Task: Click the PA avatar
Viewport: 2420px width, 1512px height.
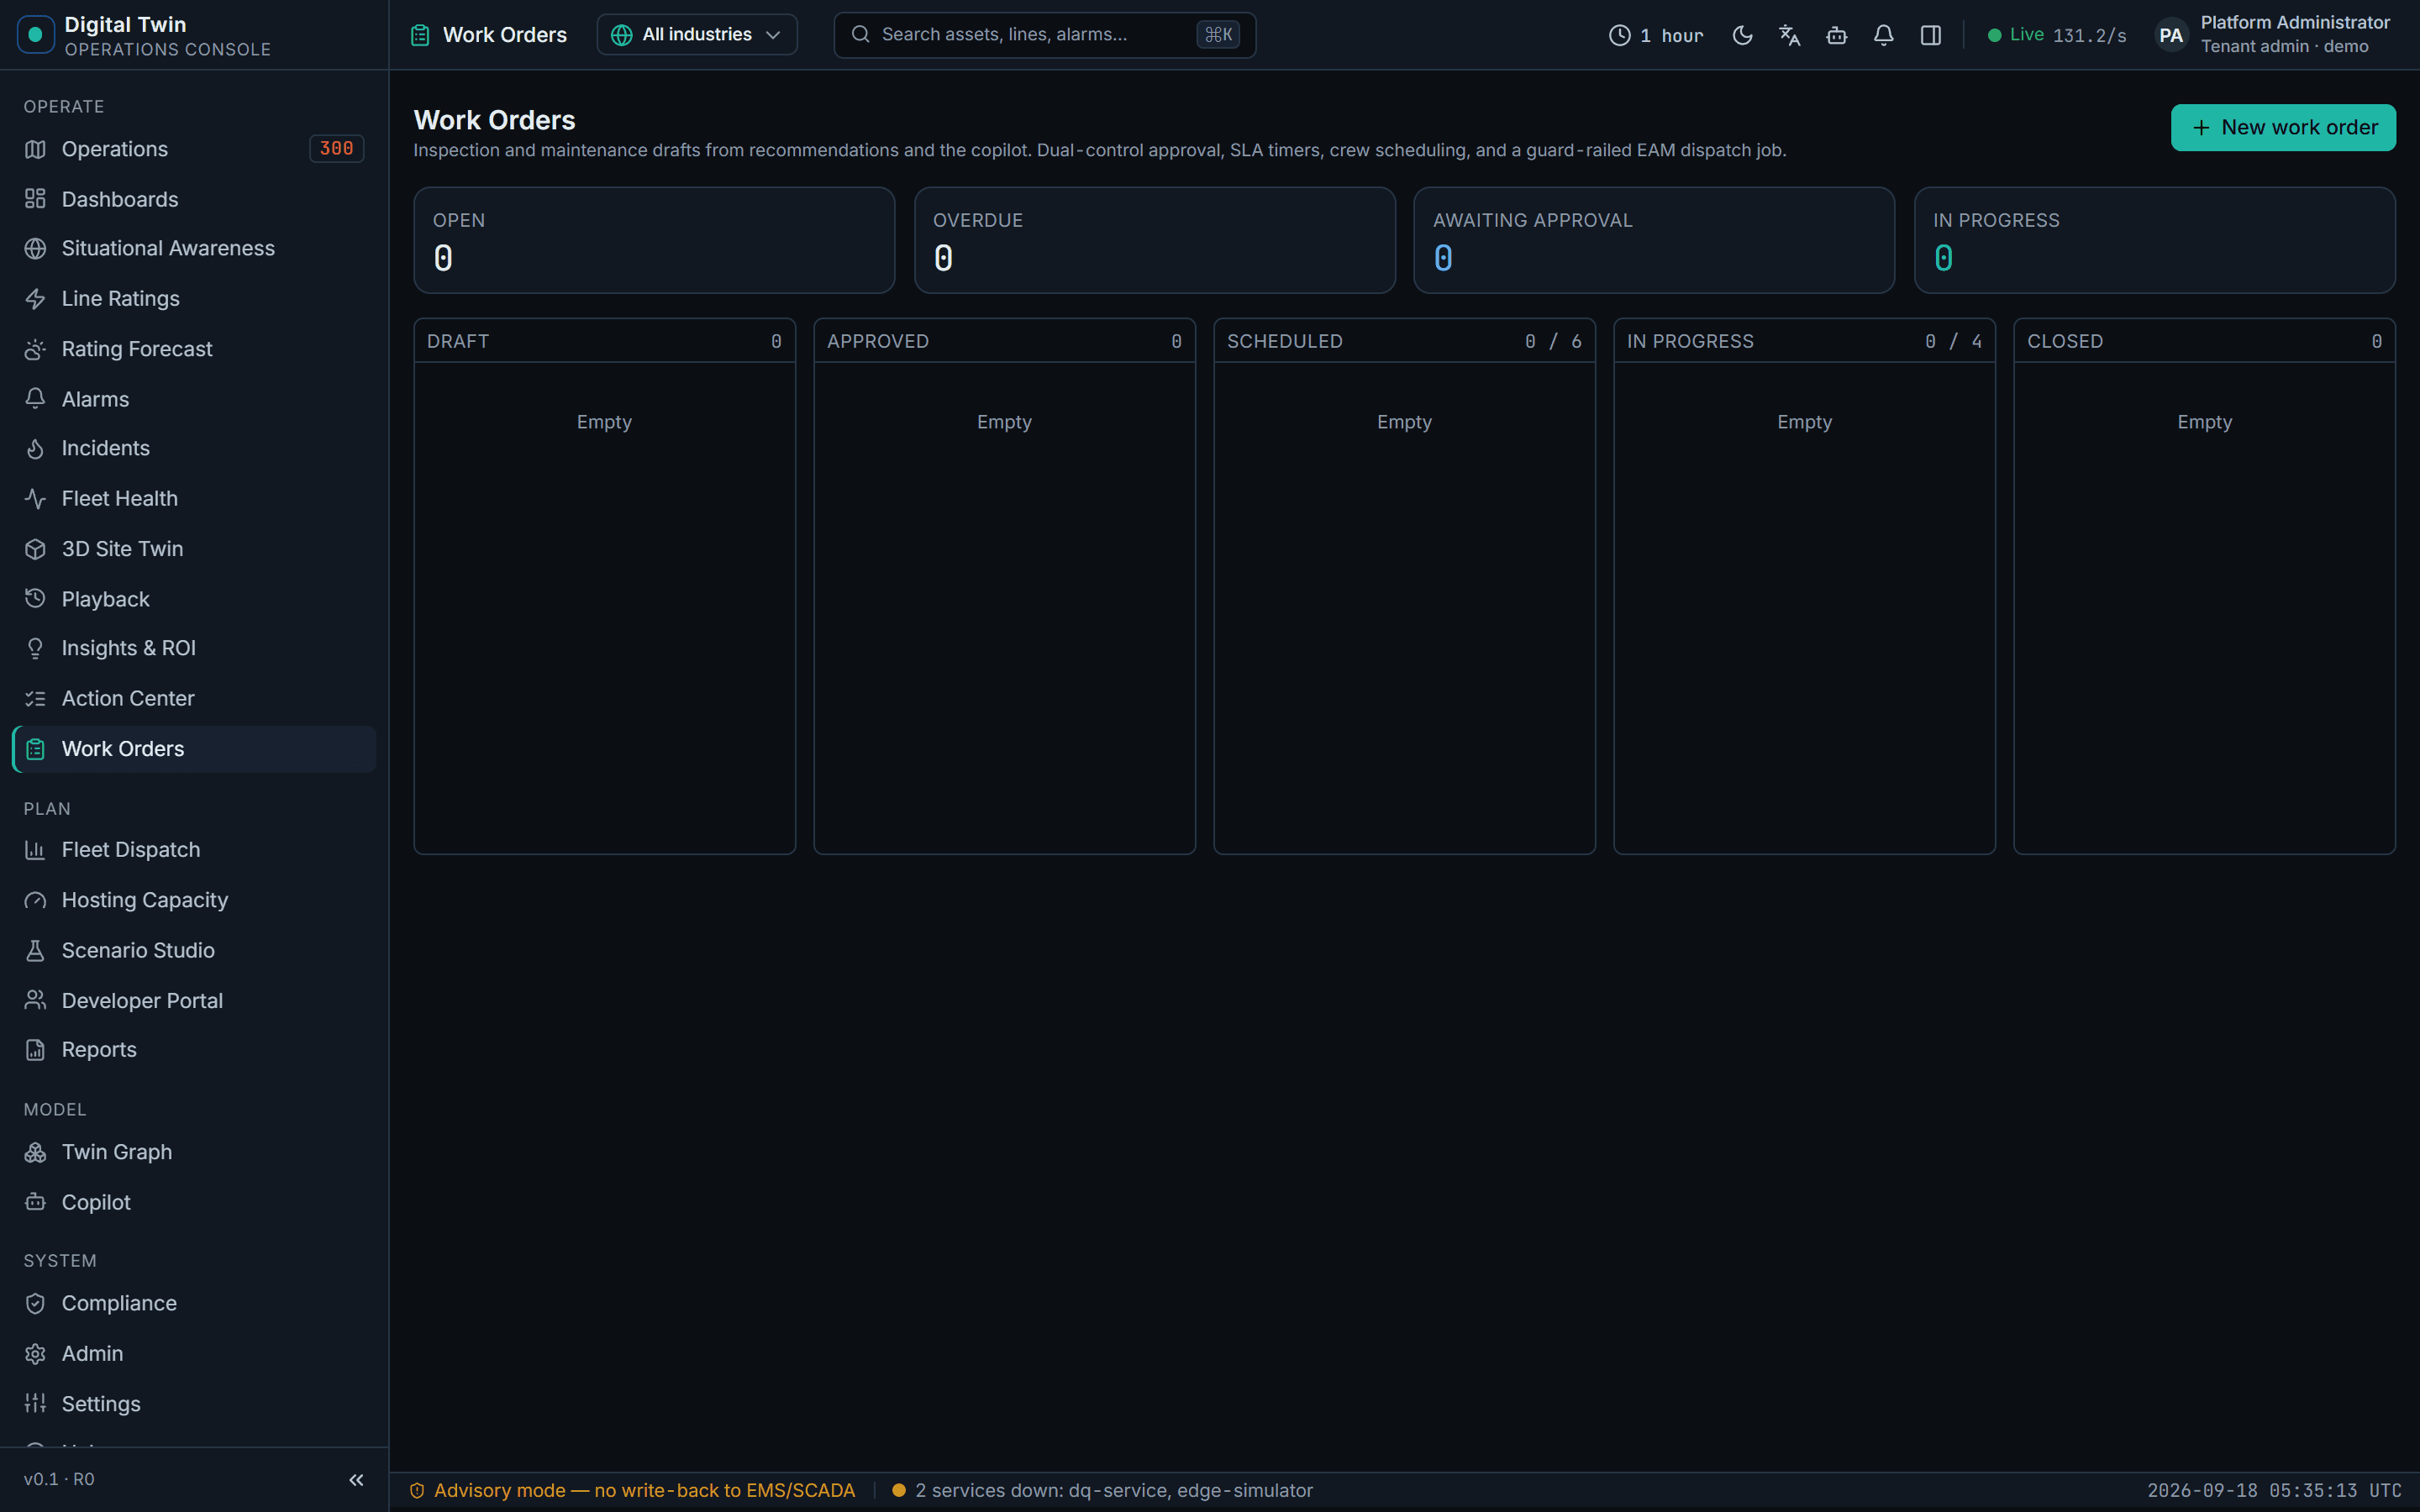Action: [x=2171, y=36]
